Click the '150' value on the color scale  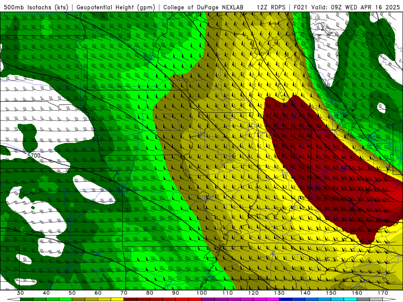(331, 293)
